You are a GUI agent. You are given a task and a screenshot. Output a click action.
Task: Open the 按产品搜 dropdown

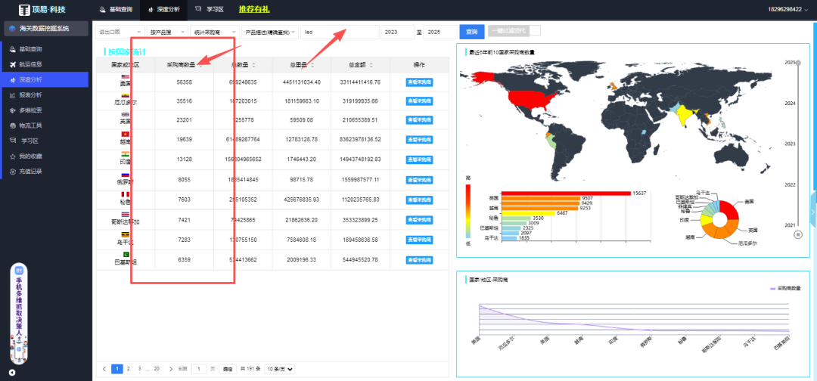point(166,32)
